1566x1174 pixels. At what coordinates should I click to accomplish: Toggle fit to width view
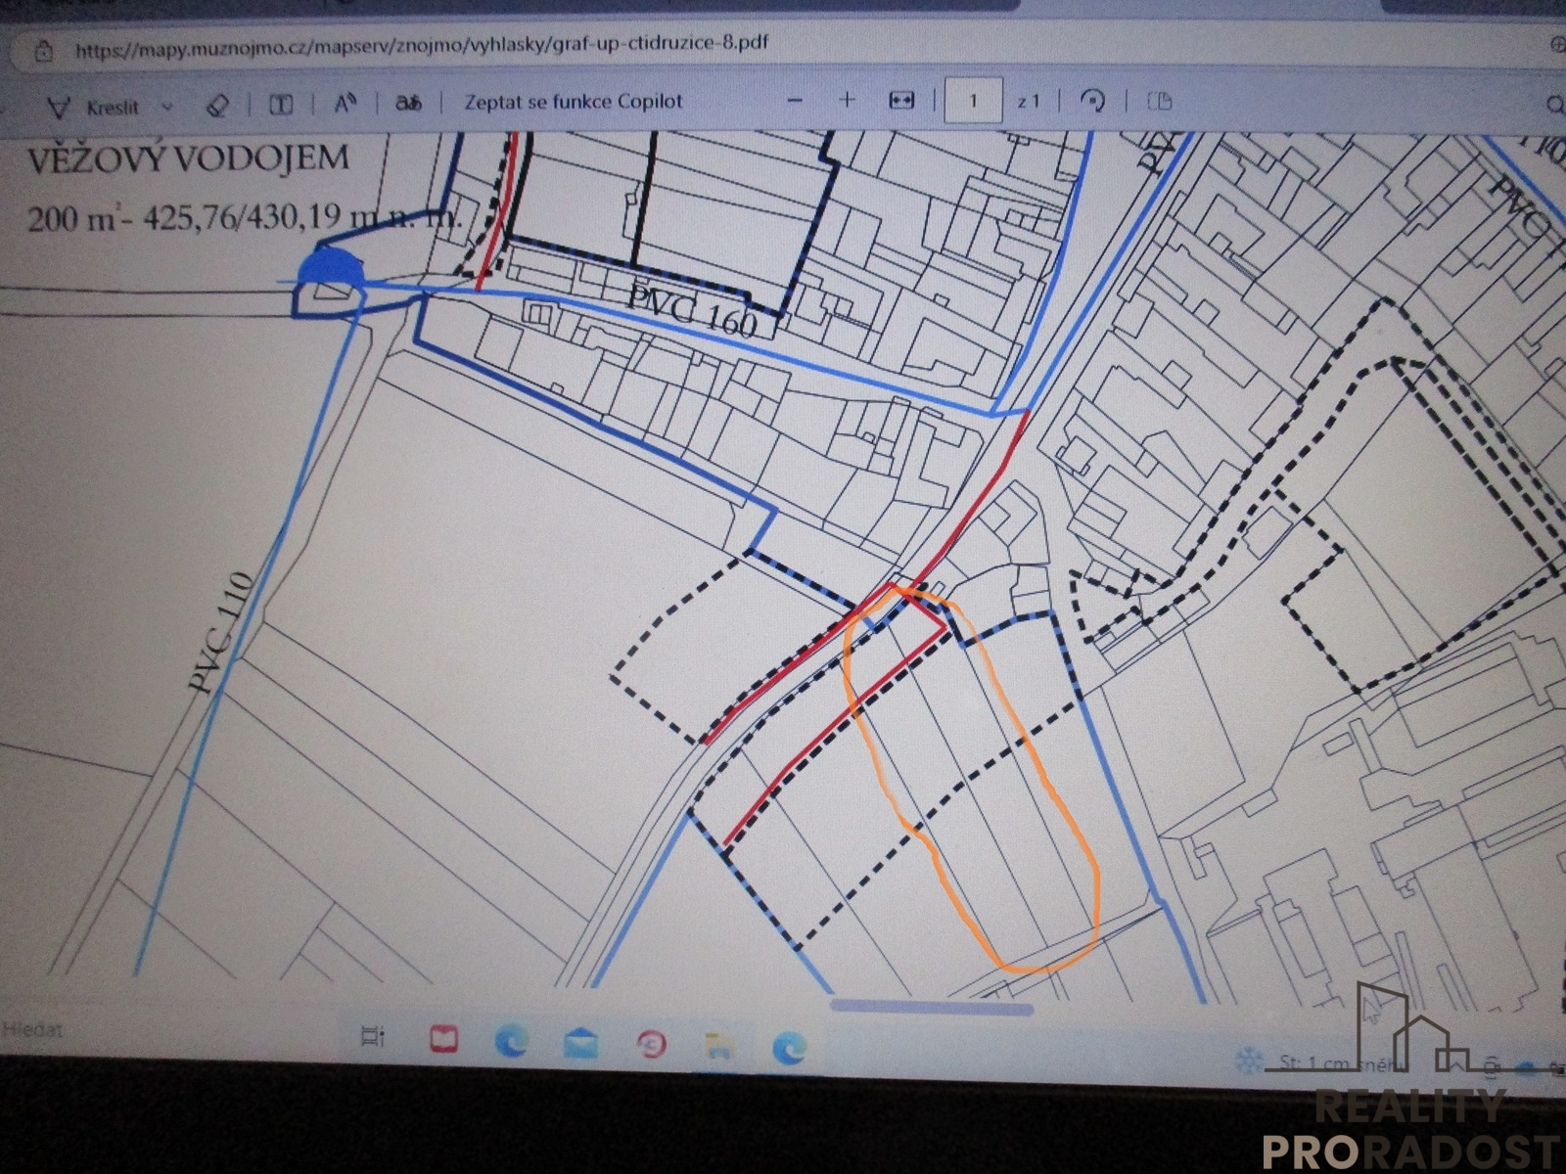click(x=900, y=101)
